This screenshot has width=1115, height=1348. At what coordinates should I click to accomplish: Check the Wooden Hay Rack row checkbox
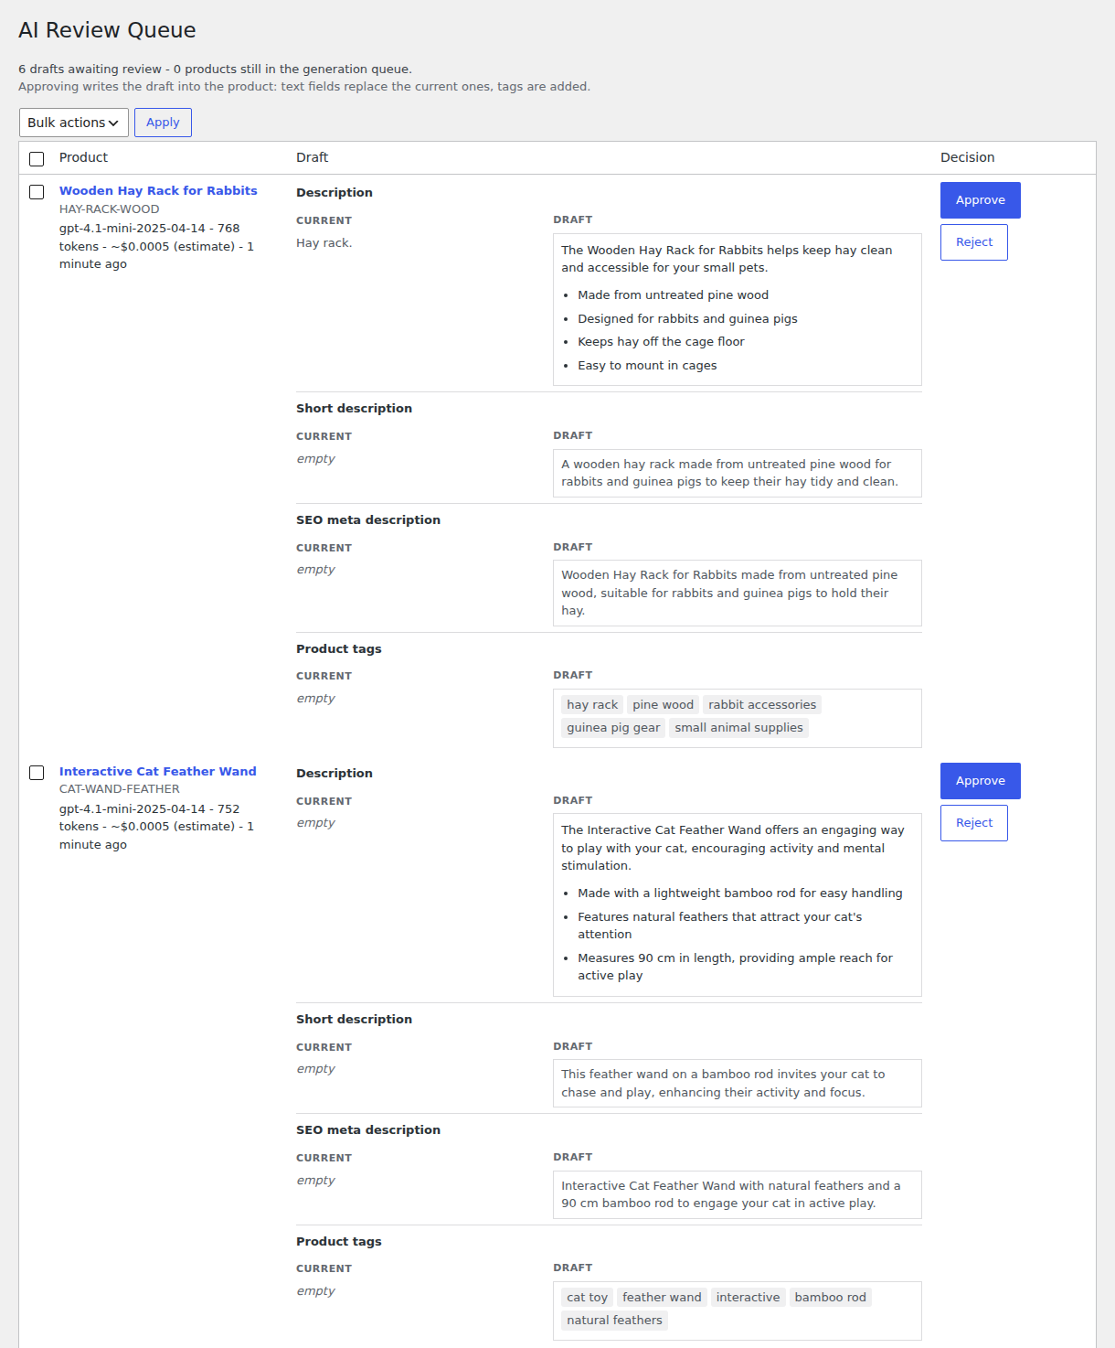coord(37,192)
